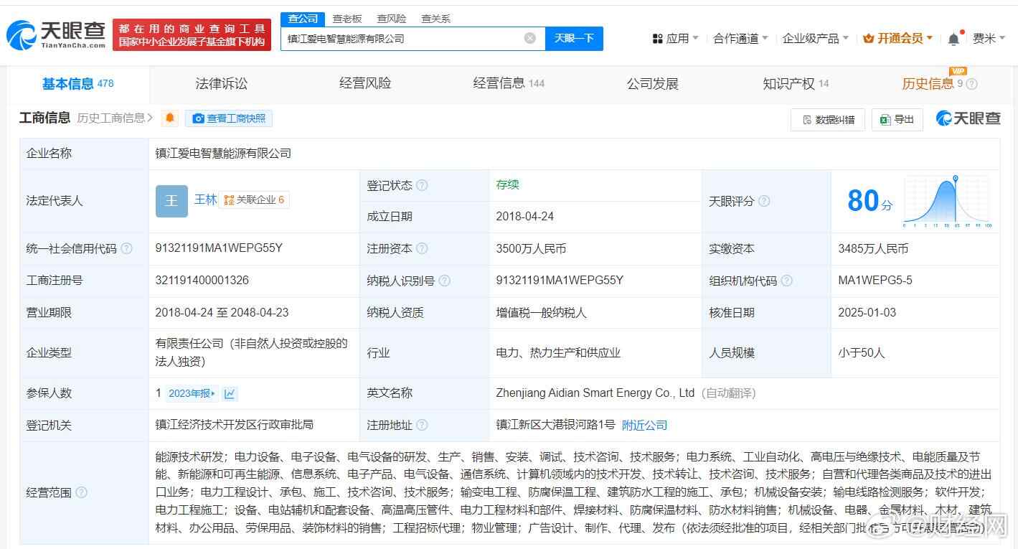Clear search box with the X icon
This screenshot has height=549, width=1018.
tap(529, 38)
